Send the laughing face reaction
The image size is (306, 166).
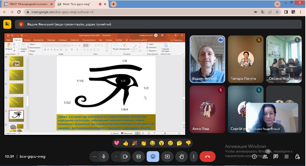pyautogui.click(x=153, y=143)
